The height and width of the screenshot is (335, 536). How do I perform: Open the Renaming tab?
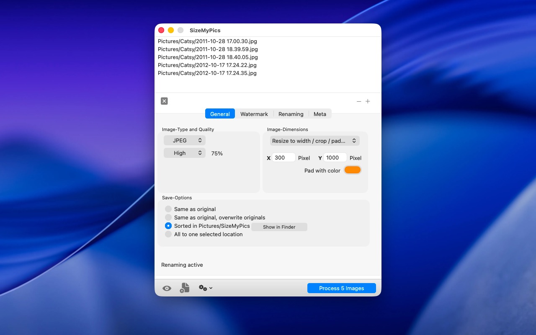291,114
